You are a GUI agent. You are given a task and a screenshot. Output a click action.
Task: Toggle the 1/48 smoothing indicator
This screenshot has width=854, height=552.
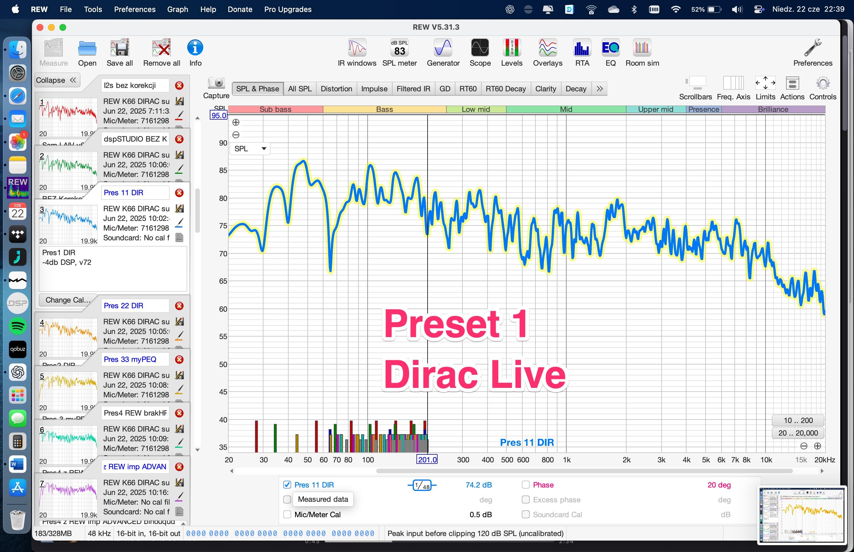pyautogui.click(x=422, y=485)
